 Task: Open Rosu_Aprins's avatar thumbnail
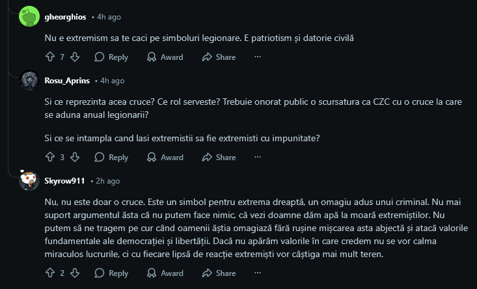tap(29, 81)
